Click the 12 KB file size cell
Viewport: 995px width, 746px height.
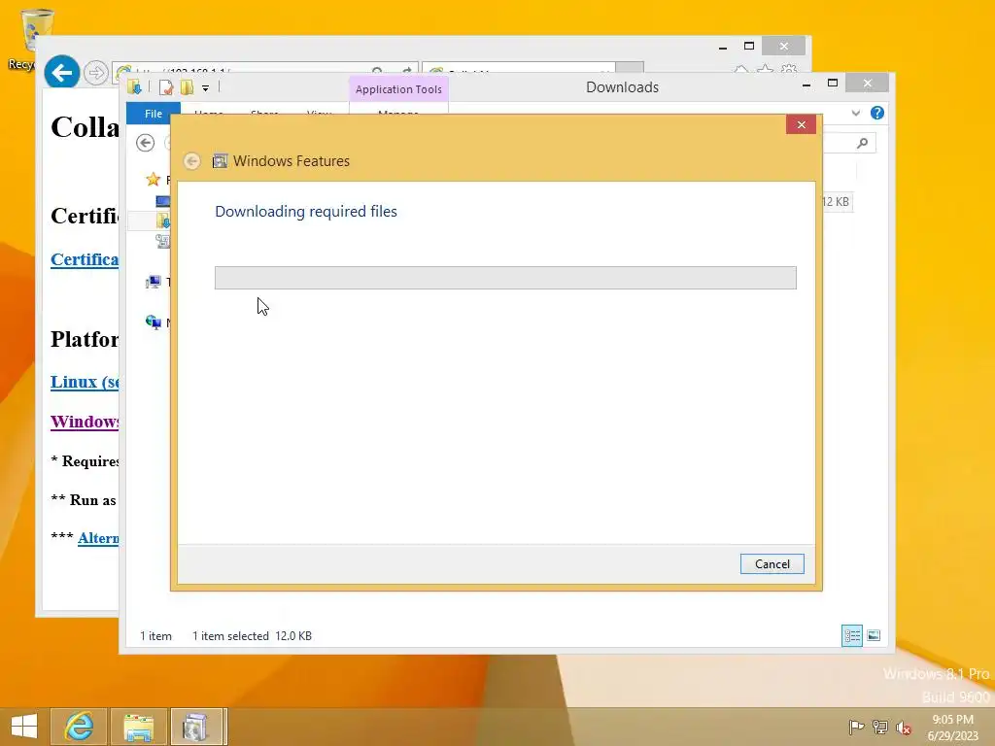[x=838, y=202]
